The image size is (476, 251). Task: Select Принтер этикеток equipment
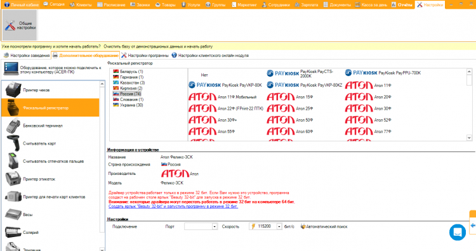click(x=50, y=179)
